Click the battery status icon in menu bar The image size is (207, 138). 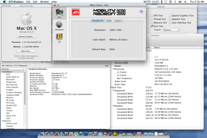click(x=185, y=2)
